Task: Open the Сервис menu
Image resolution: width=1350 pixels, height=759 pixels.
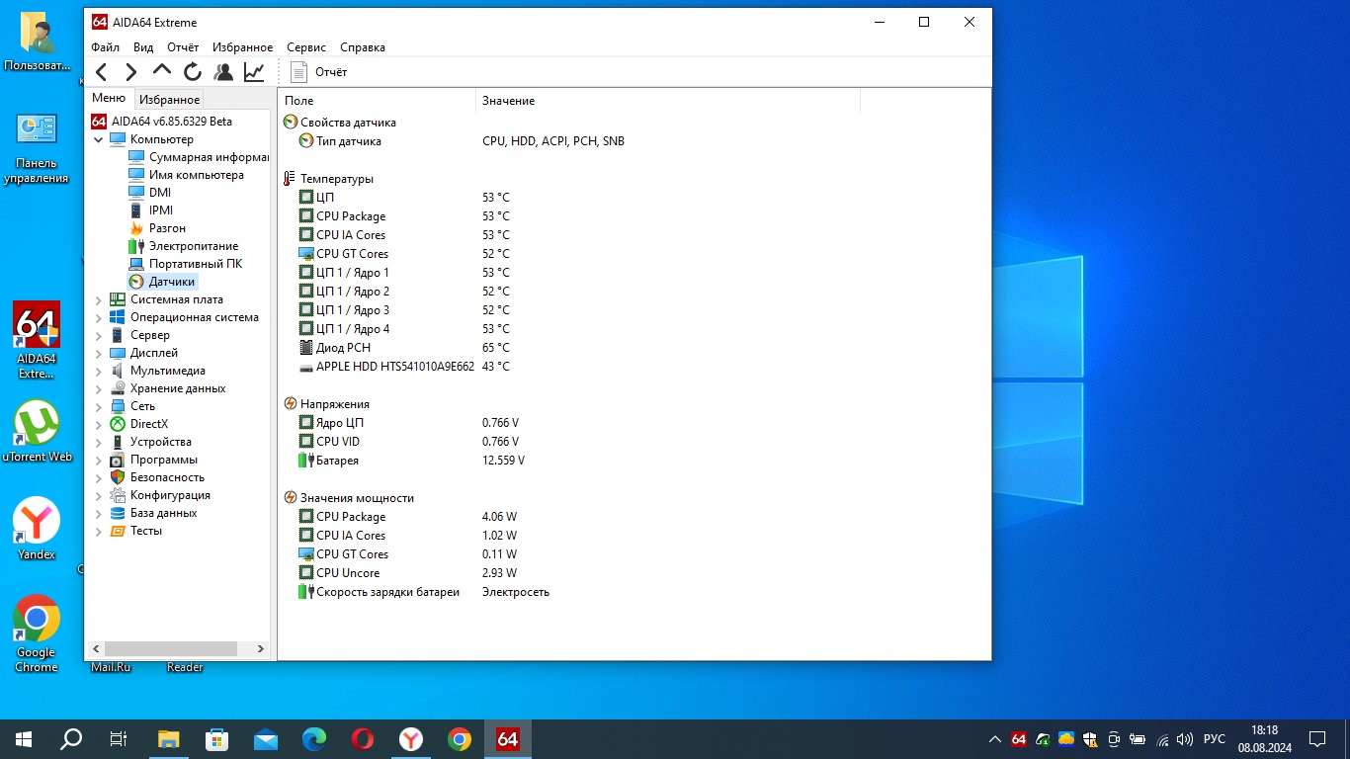Action: point(306,47)
